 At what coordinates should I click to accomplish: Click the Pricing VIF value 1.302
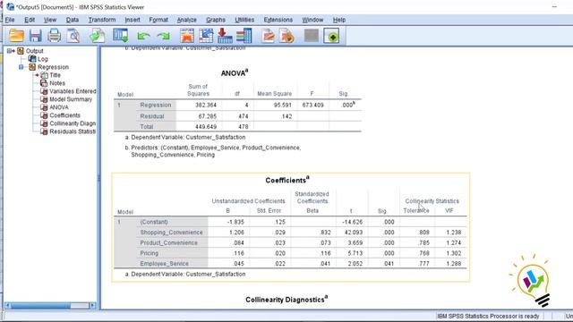(x=454, y=253)
